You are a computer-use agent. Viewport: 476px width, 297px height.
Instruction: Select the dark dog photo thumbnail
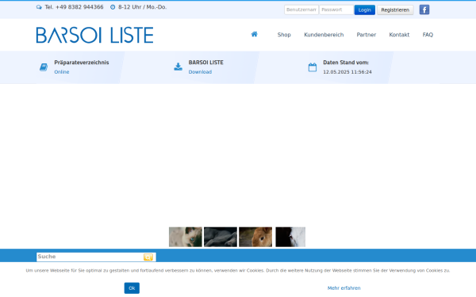(x=221, y=237)
